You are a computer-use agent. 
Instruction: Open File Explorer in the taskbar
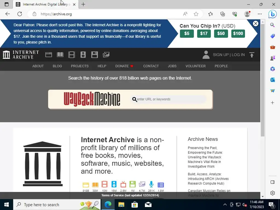click(x=121, y=205)
